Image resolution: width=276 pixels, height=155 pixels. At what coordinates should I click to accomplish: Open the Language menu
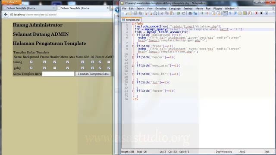pos(175,9)
